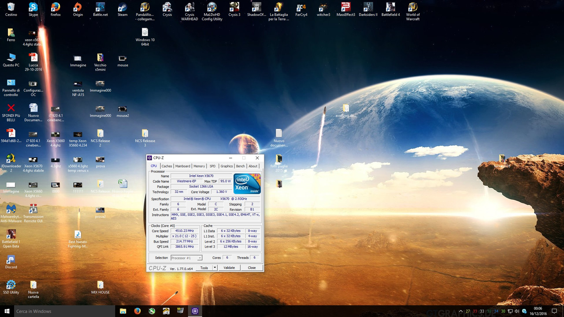Select the MIX HOUSE file icon
Viewport: 564px width, 317px height.
[100, 287]
